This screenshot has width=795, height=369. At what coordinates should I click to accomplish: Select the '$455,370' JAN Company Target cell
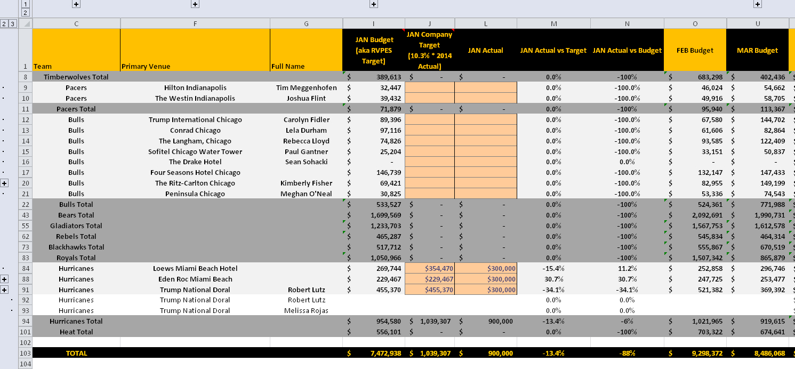point(430,290)
